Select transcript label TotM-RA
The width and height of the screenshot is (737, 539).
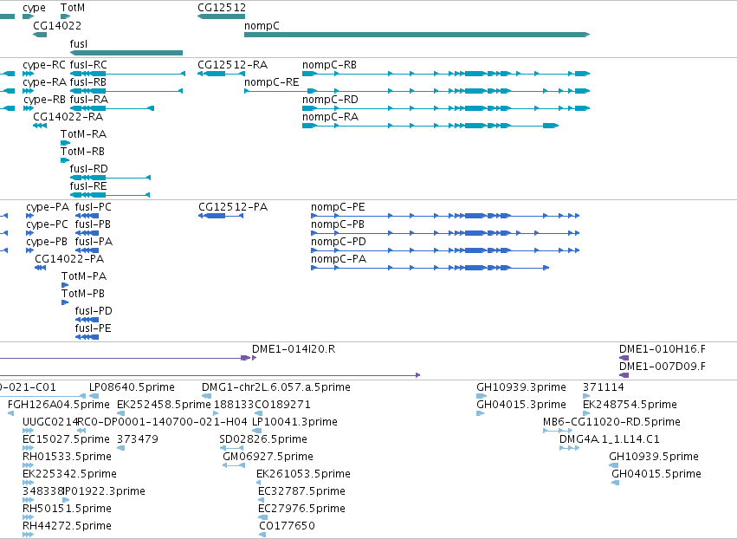pos(84,134)
